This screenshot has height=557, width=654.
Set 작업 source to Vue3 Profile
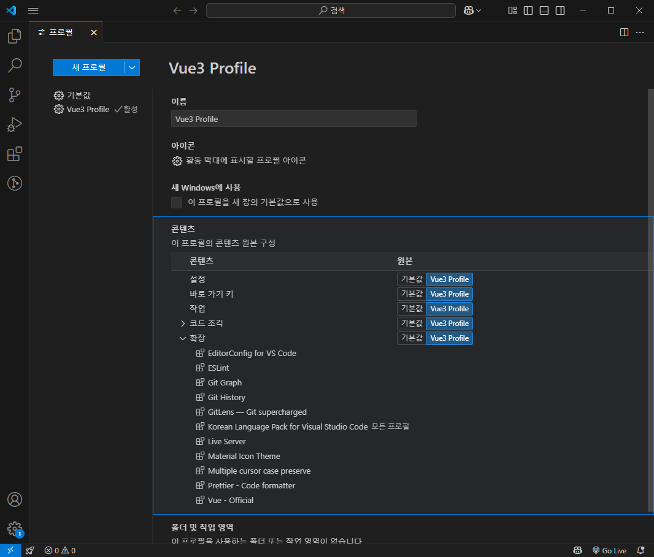click(449, 309)
